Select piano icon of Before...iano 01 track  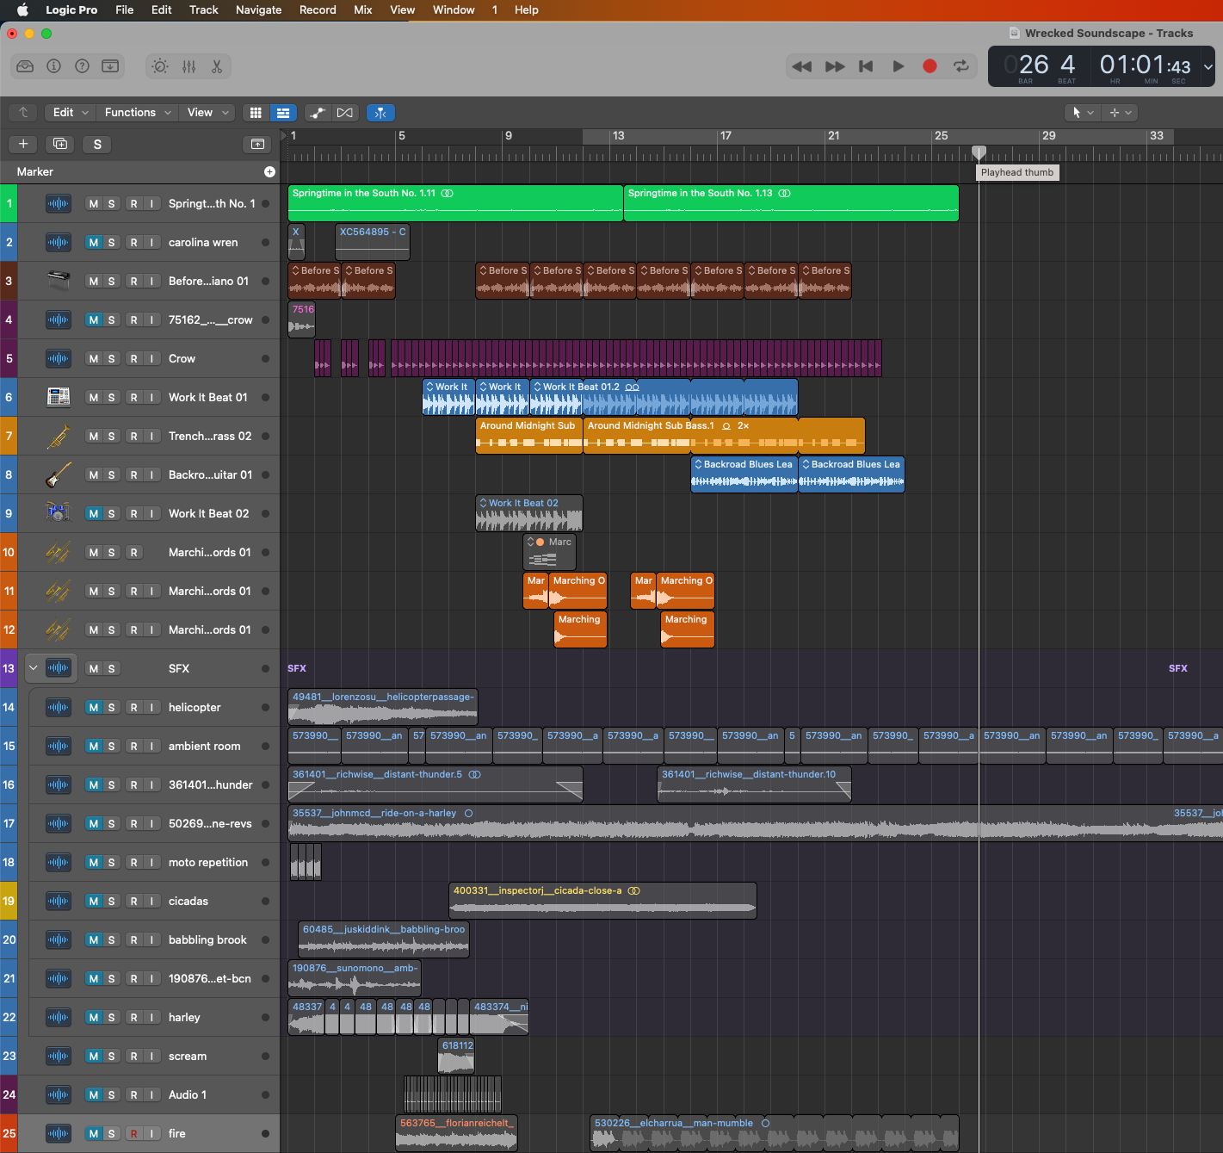(x=59, y=281)
